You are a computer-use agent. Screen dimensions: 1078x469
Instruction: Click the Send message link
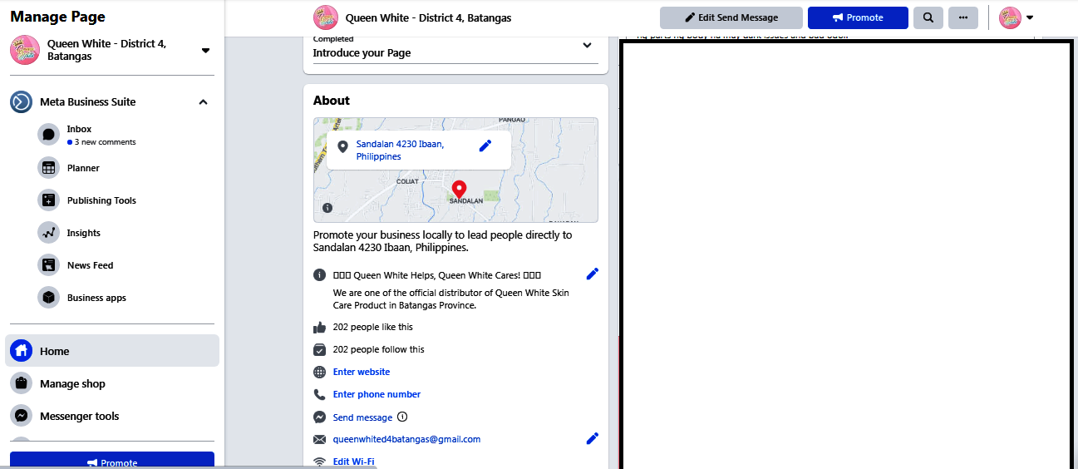(x=362, y=417)
